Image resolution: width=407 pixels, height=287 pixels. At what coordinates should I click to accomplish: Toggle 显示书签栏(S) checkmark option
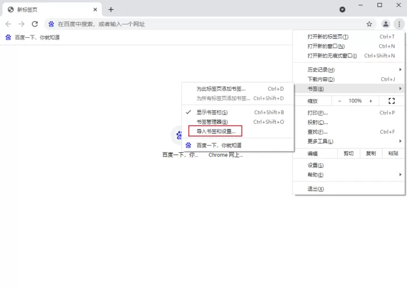point(238,112)
